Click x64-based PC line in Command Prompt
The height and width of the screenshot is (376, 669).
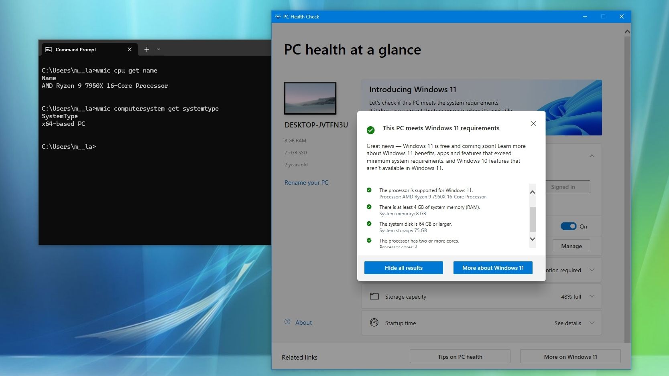[x=63, y=124]
